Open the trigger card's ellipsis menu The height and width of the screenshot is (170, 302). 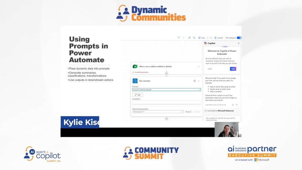198,66
